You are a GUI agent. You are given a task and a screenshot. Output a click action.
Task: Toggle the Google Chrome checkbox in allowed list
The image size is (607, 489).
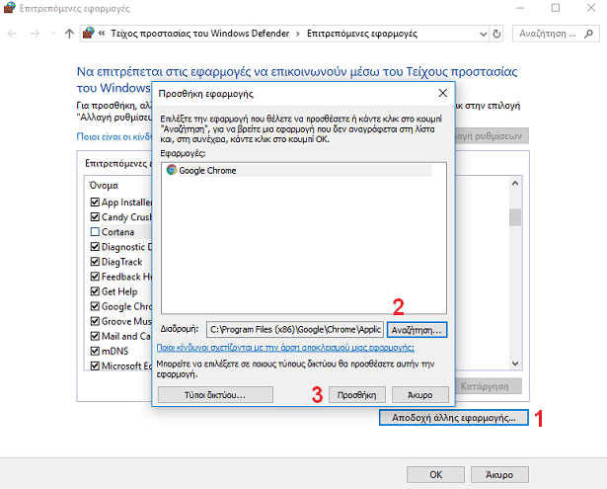pyautogui.click(x=95, y=306)
